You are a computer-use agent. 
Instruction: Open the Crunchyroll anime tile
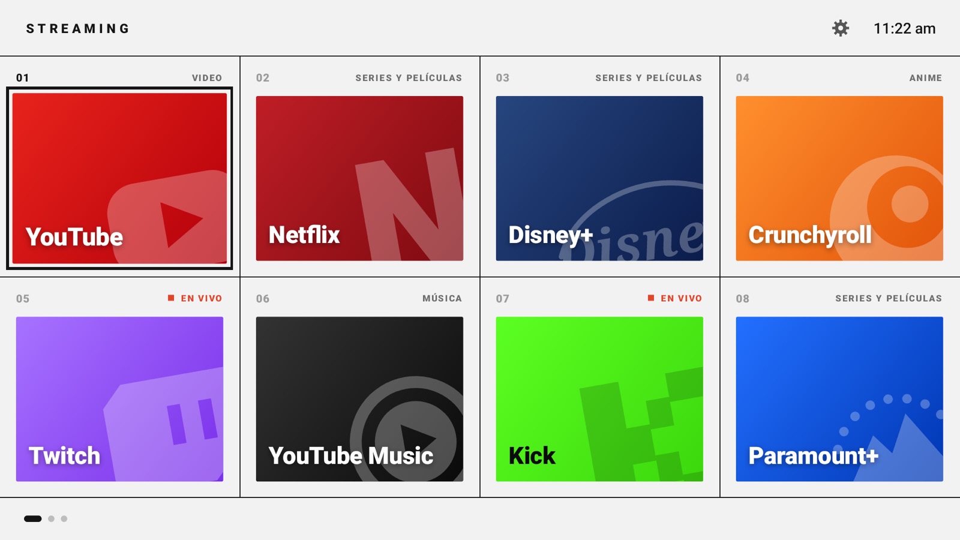[839, 178]
